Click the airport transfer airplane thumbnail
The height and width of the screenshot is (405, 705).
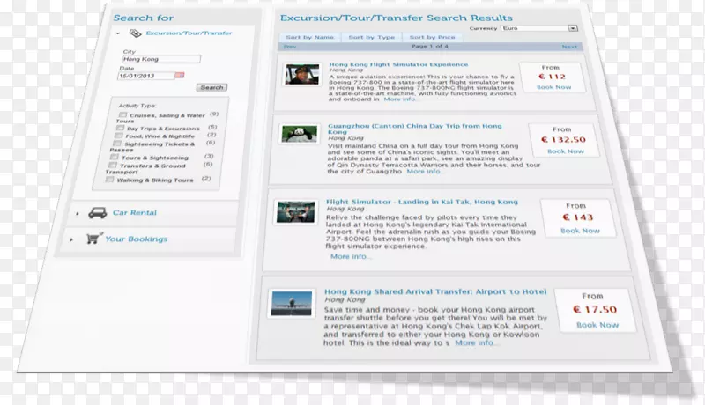[x=293, y=302]
